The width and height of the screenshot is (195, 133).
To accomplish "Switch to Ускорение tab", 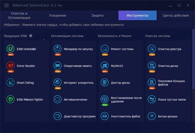I will [57, 15].
